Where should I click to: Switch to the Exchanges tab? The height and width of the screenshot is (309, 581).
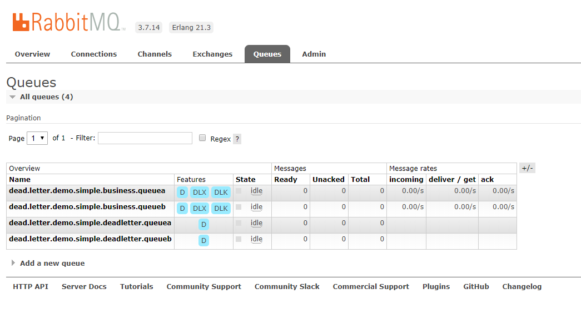[x=212, y=54]
